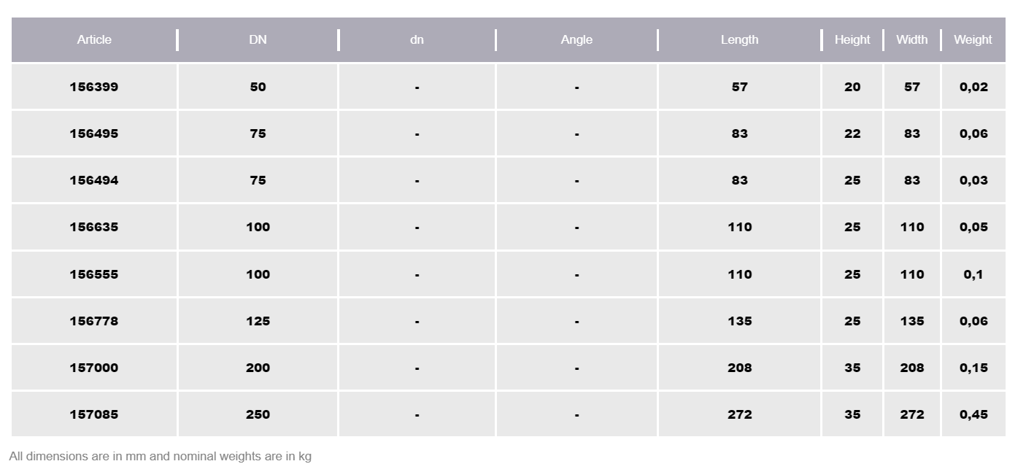The height and width of the screenshot is (472, 1026).
Task: Click article number 157085
Action: (94, 414)
